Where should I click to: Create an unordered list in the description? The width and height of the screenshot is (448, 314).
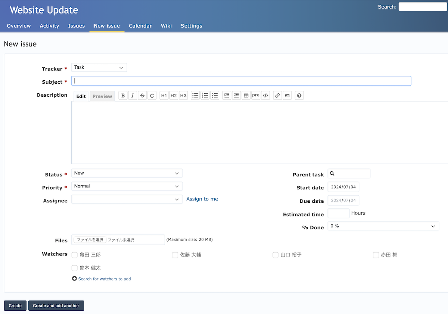coord(195,95)
